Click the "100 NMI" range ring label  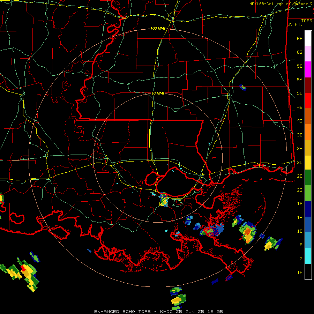coord(158,29)
